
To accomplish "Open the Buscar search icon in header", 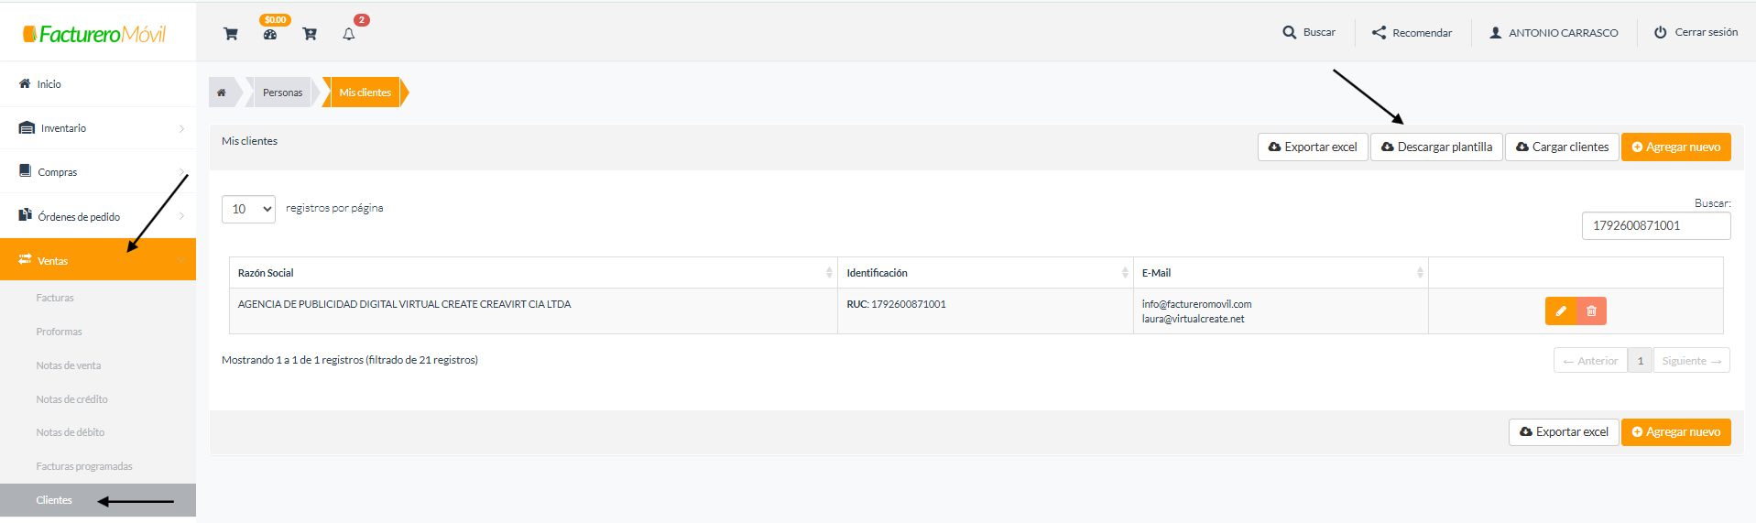I will tap(1289, 32).
